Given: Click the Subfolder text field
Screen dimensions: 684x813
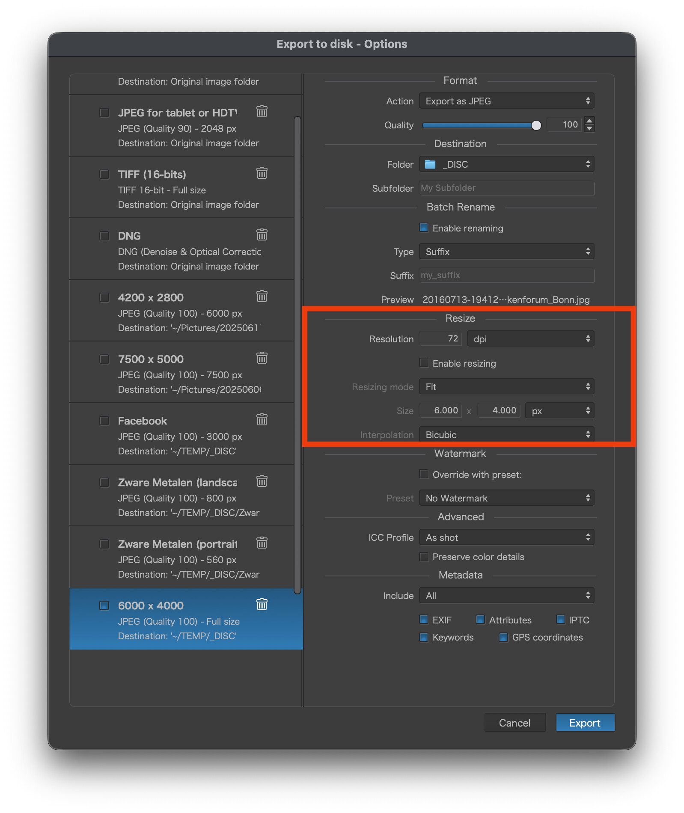Looking at the screenshot, I should pyautogui.click(x=506, y=188).
